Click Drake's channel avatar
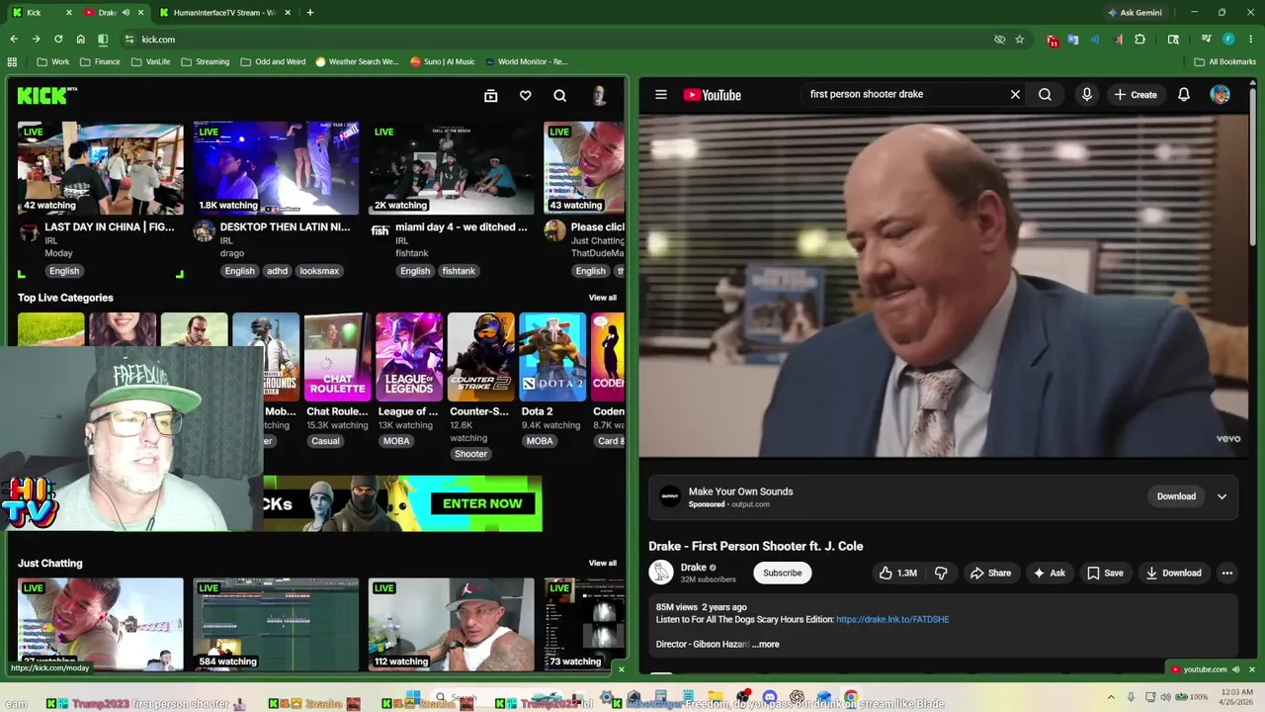Viewport: 1265px width, 712px height. 661,573
